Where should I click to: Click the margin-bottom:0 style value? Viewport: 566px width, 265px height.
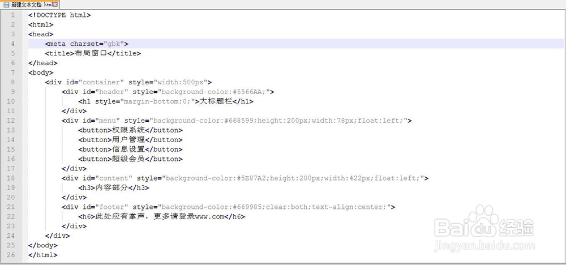157,101
